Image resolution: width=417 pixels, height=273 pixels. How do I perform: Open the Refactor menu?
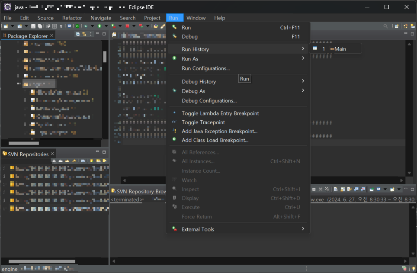72,18
